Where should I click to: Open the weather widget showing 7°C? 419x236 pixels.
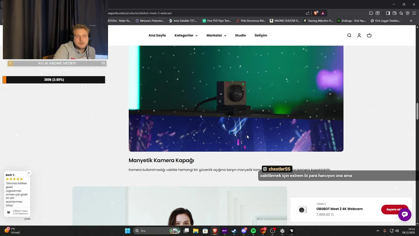click(12, 231)
